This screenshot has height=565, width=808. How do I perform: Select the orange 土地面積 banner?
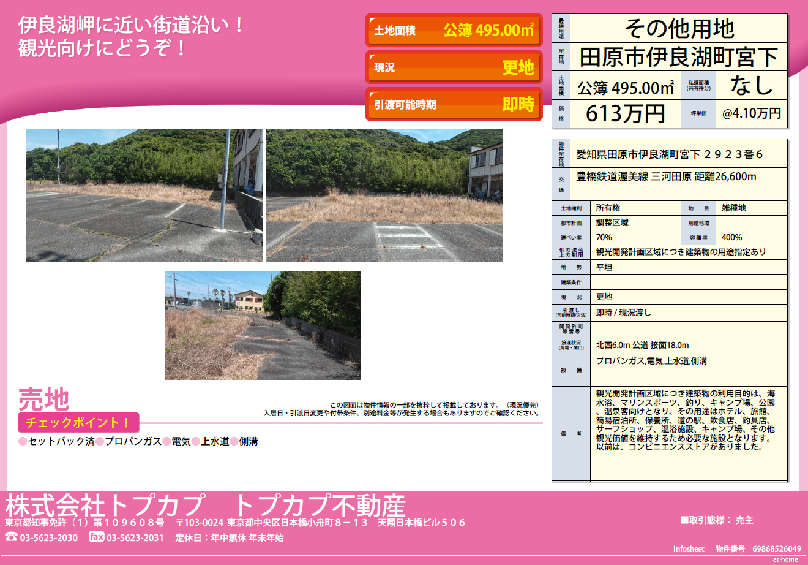pos(454,30)
